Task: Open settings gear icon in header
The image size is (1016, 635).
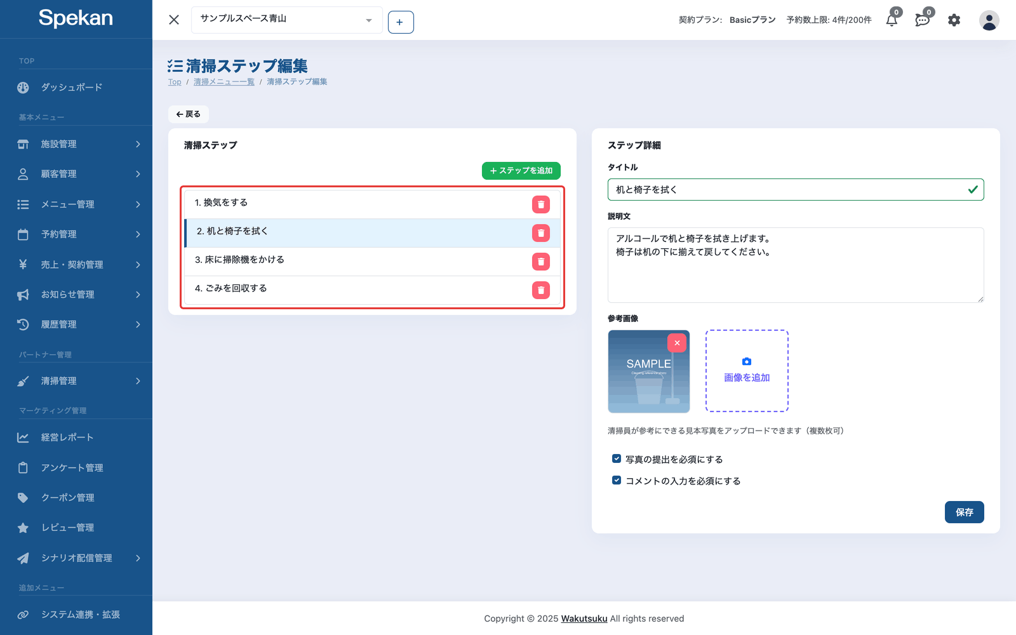Action: [x=954, y=20]
